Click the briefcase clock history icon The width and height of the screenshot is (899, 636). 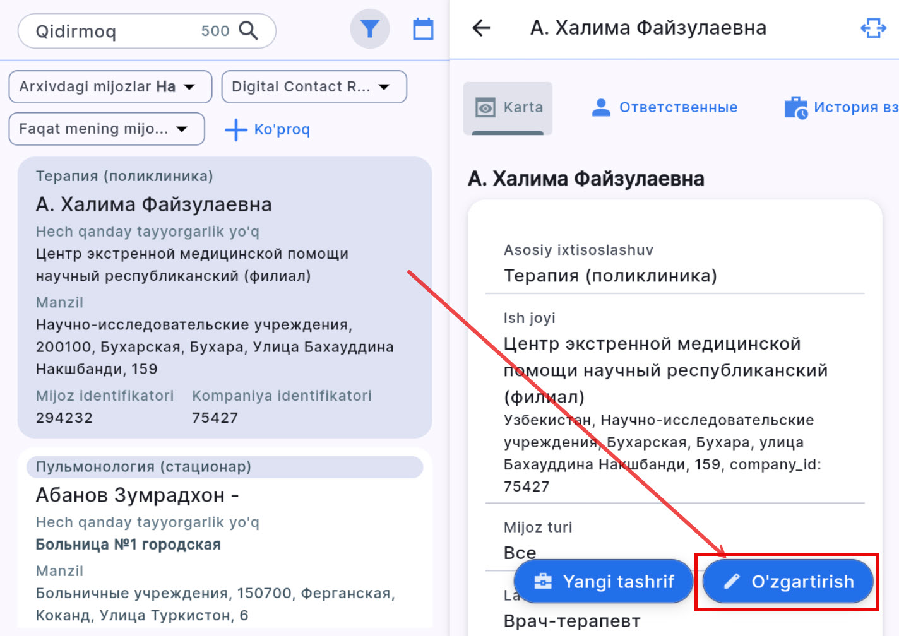pos(795,108)
